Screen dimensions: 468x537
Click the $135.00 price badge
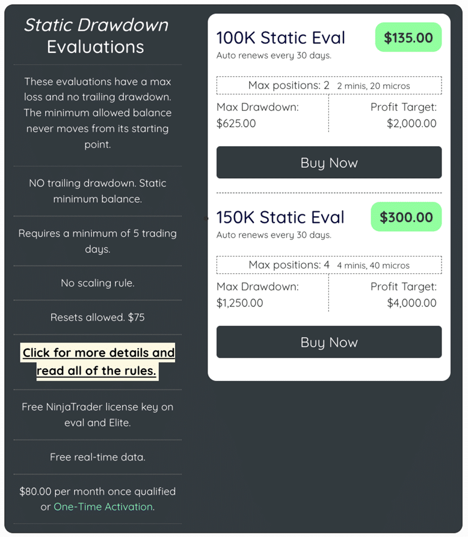(408, 37)
